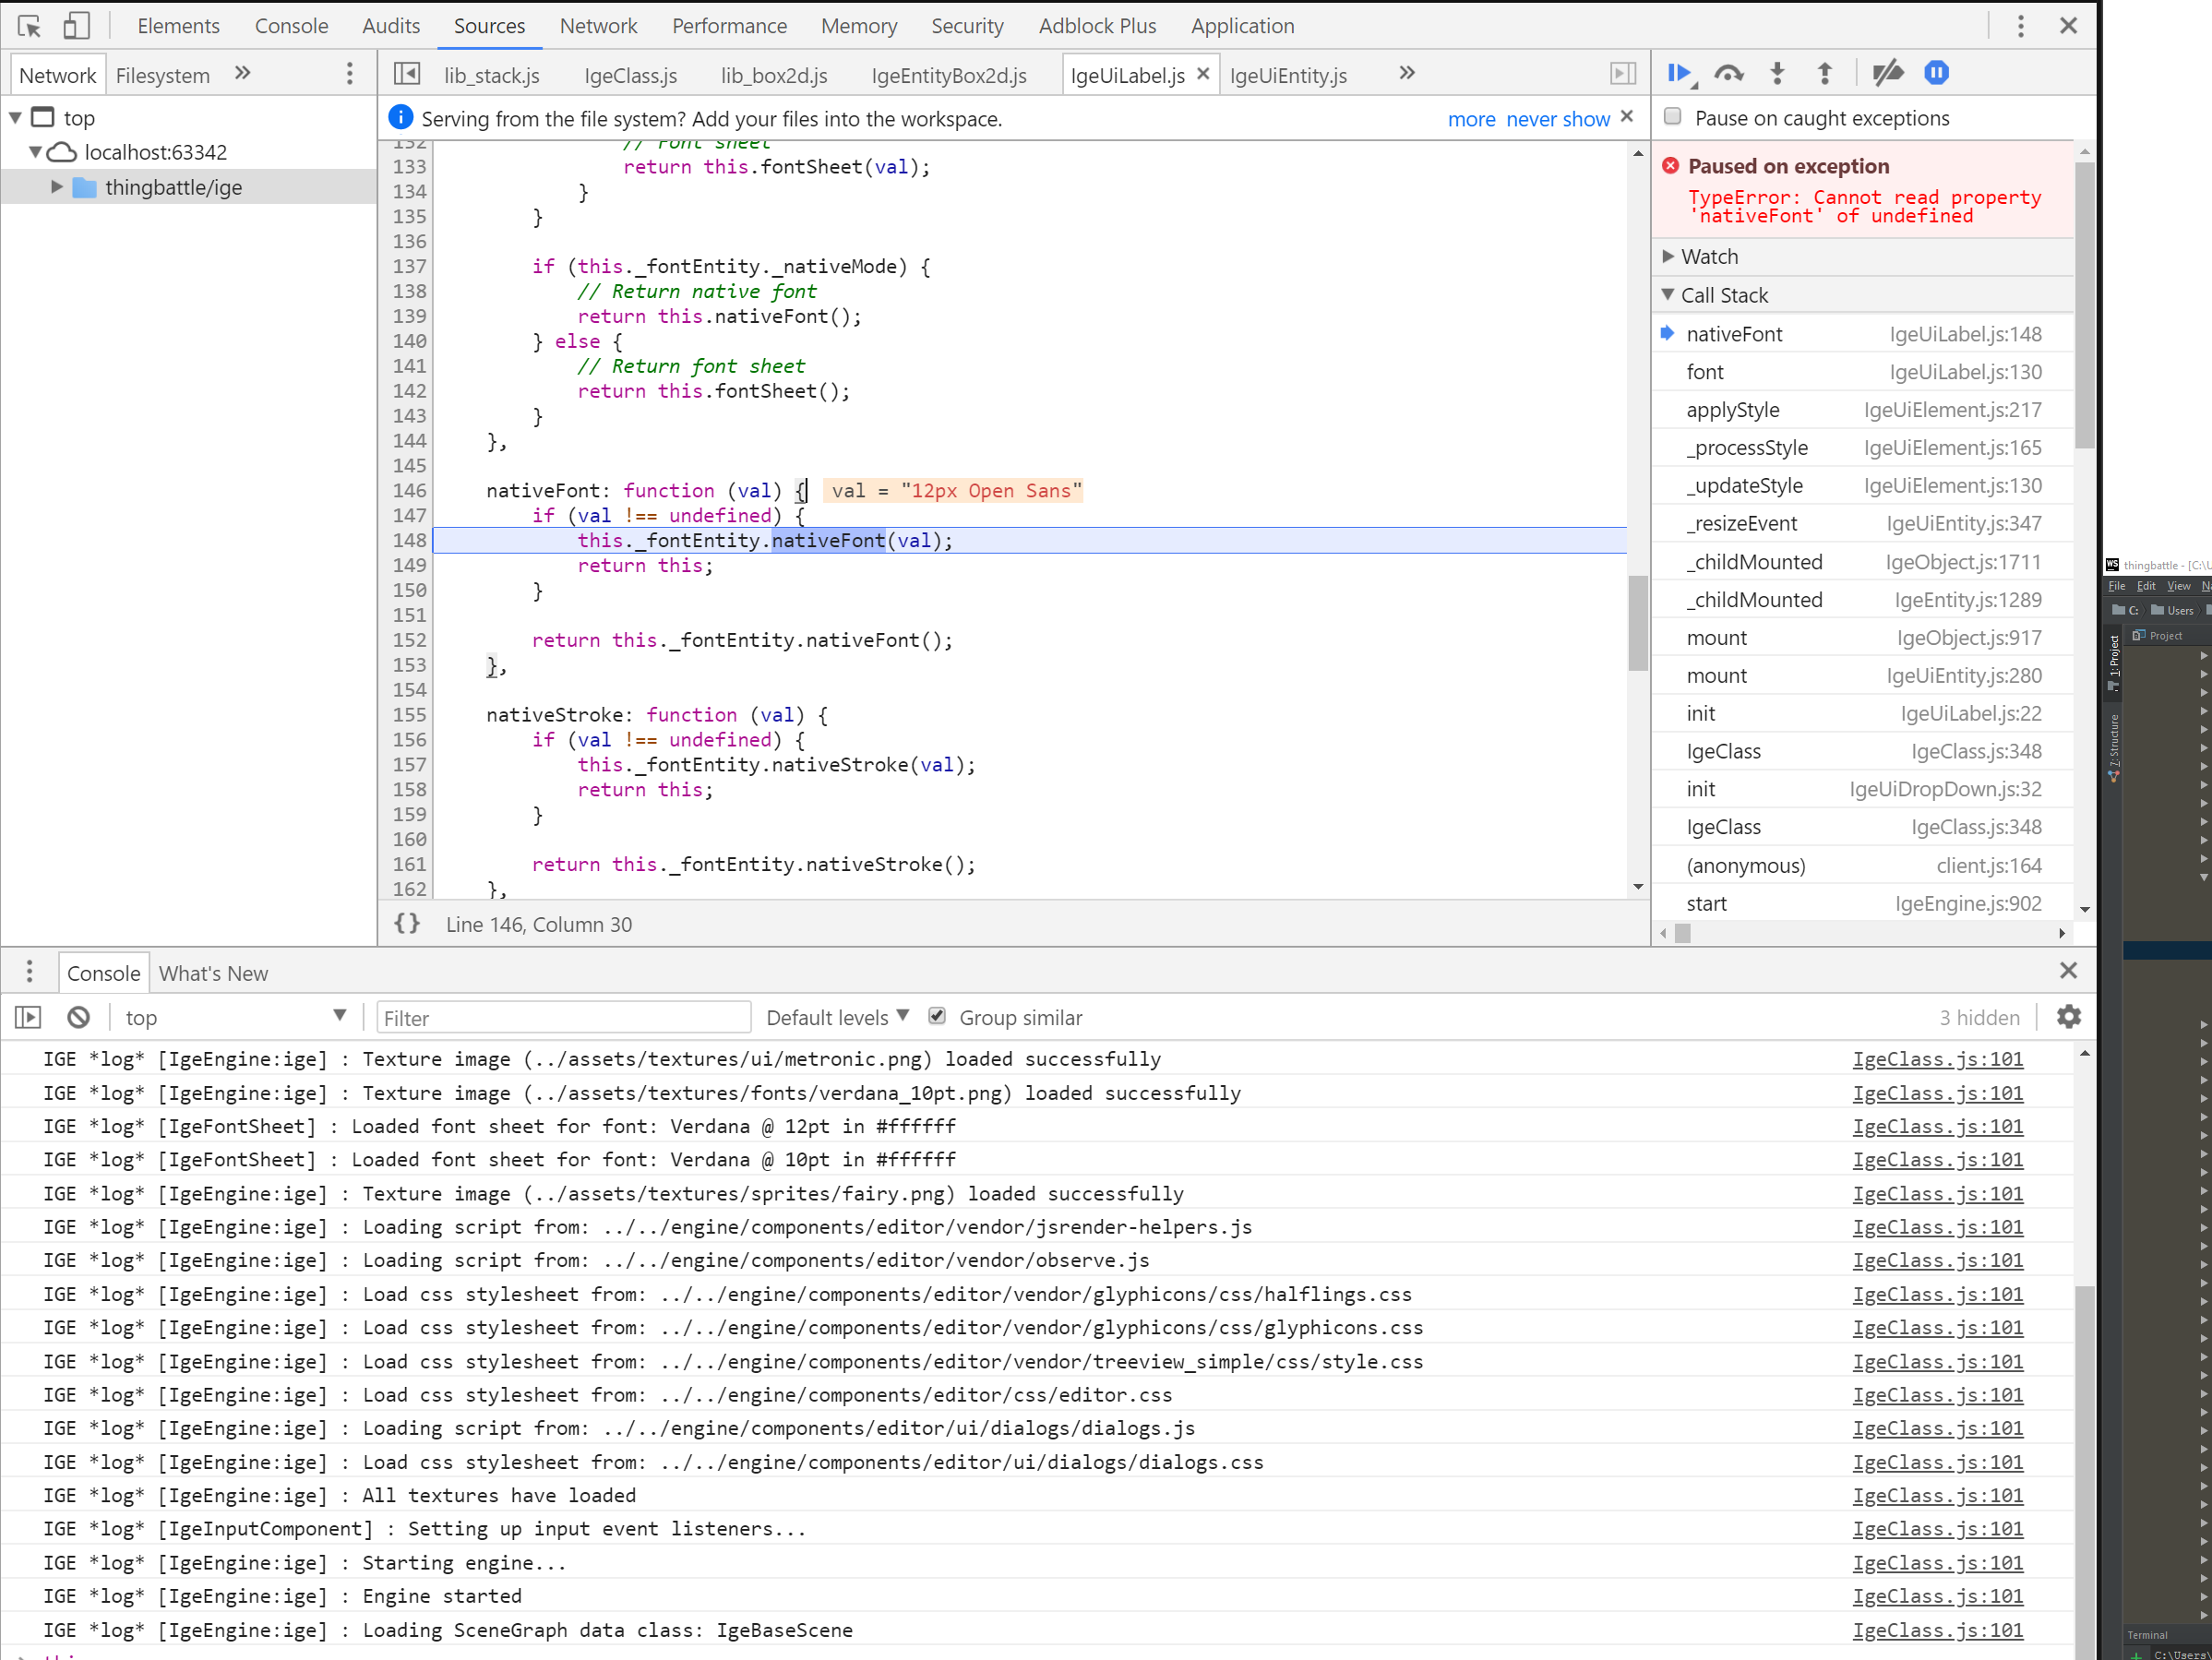Close the console drawer
2212x1660 pixels.
(x=2068, y=971)
